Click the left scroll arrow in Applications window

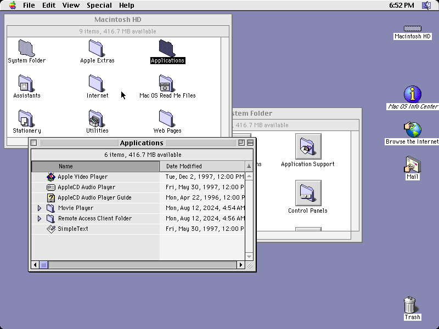click(35, 265)
